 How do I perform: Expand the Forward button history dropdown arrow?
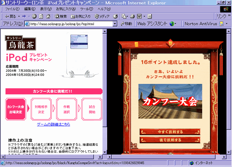click(29, 17)
